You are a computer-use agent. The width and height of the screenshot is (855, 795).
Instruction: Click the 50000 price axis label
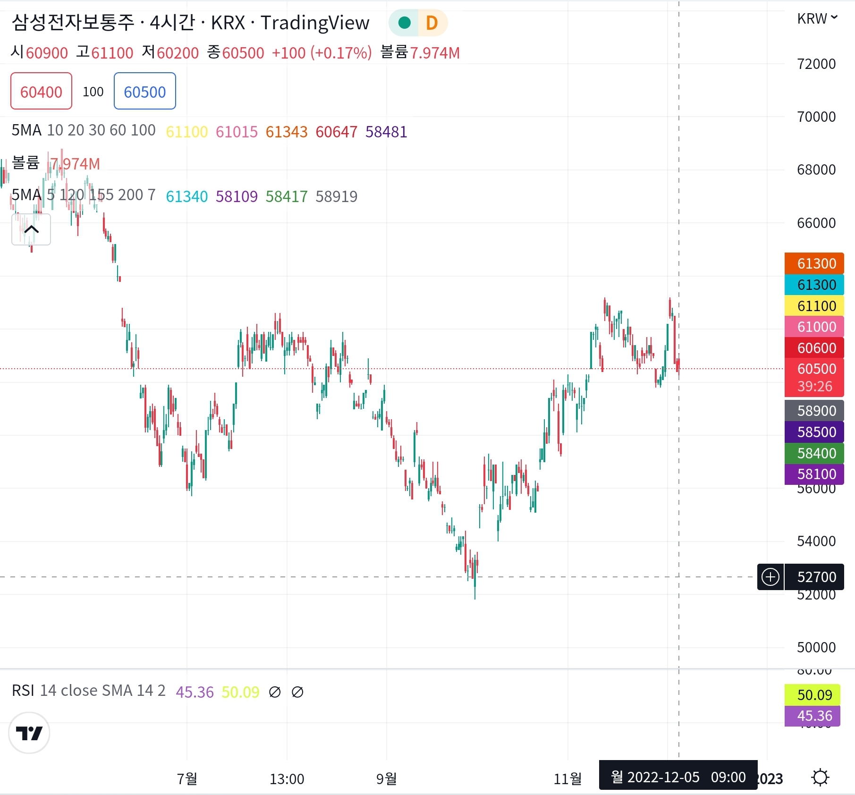(816, 647)
